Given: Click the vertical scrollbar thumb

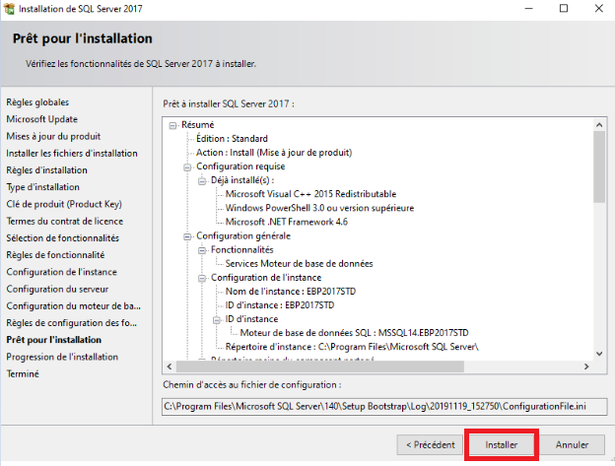Looking at the screenshot, I should pyautogui.click(x=599, y=166).
